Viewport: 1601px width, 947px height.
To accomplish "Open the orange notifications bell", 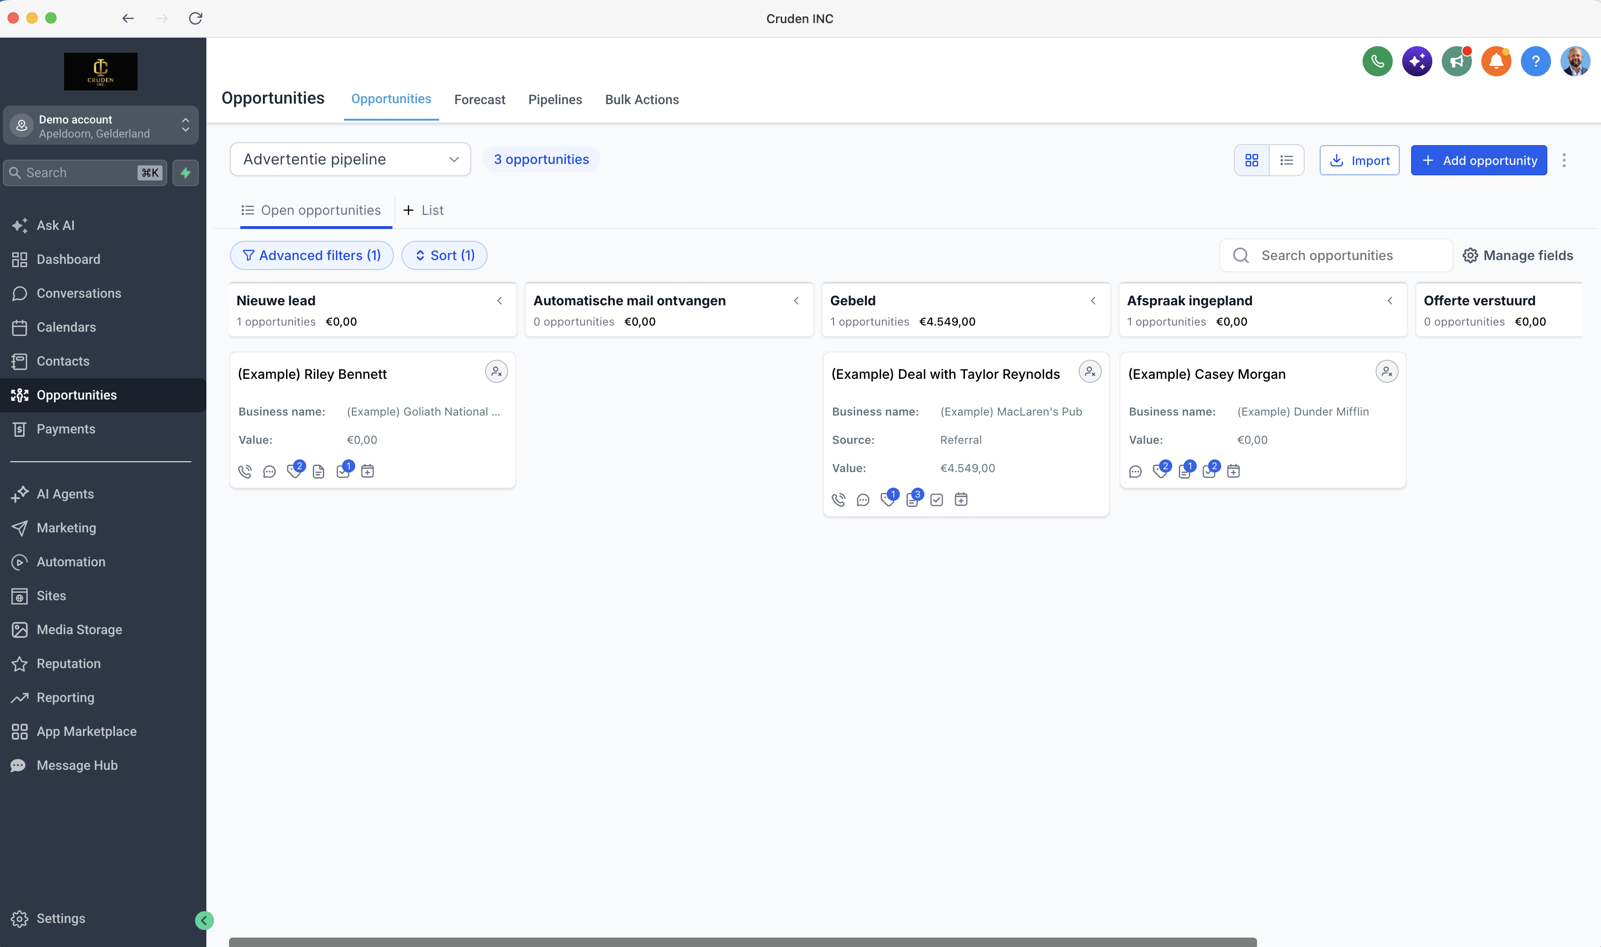I will click(x=1496, y=61).
